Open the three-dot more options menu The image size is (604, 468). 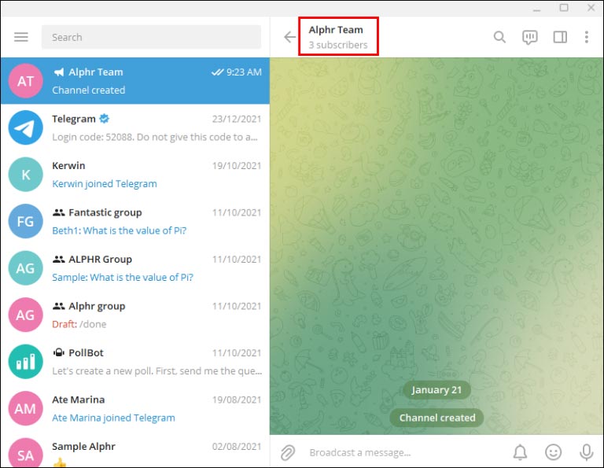point(586,37)
